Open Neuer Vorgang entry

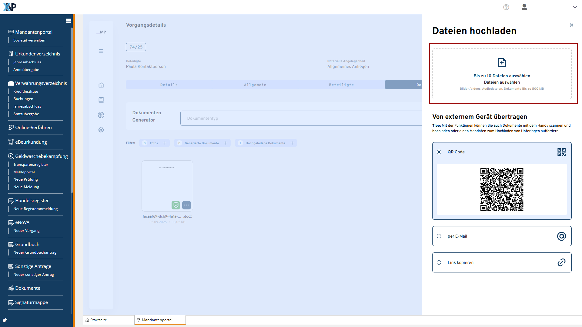pos(26,231)
